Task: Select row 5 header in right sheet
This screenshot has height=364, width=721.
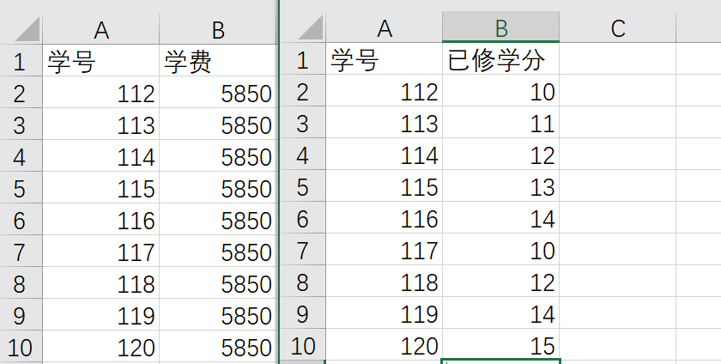Action: point(303,185)
